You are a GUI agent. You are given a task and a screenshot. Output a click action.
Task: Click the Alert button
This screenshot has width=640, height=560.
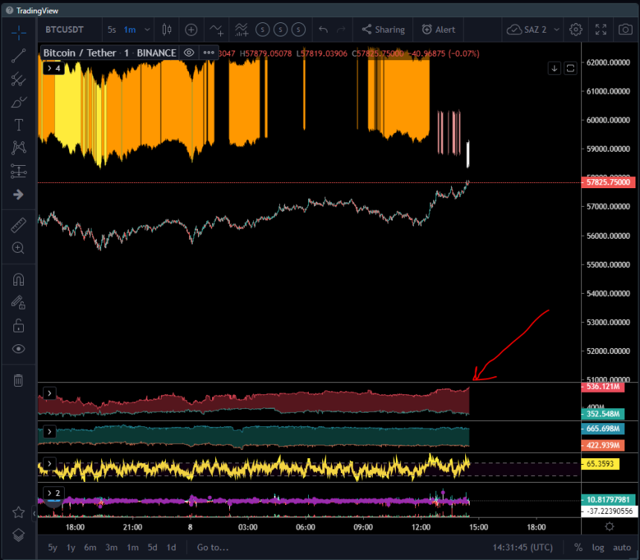[x=438, y=29]
